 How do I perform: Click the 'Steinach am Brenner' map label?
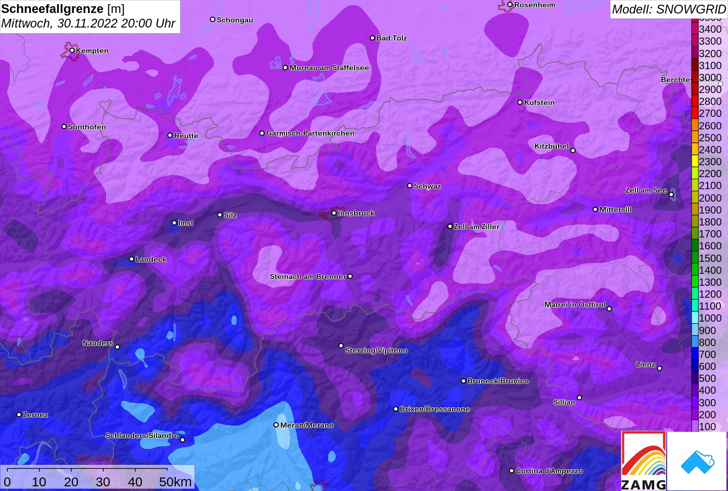coord(308,277)
